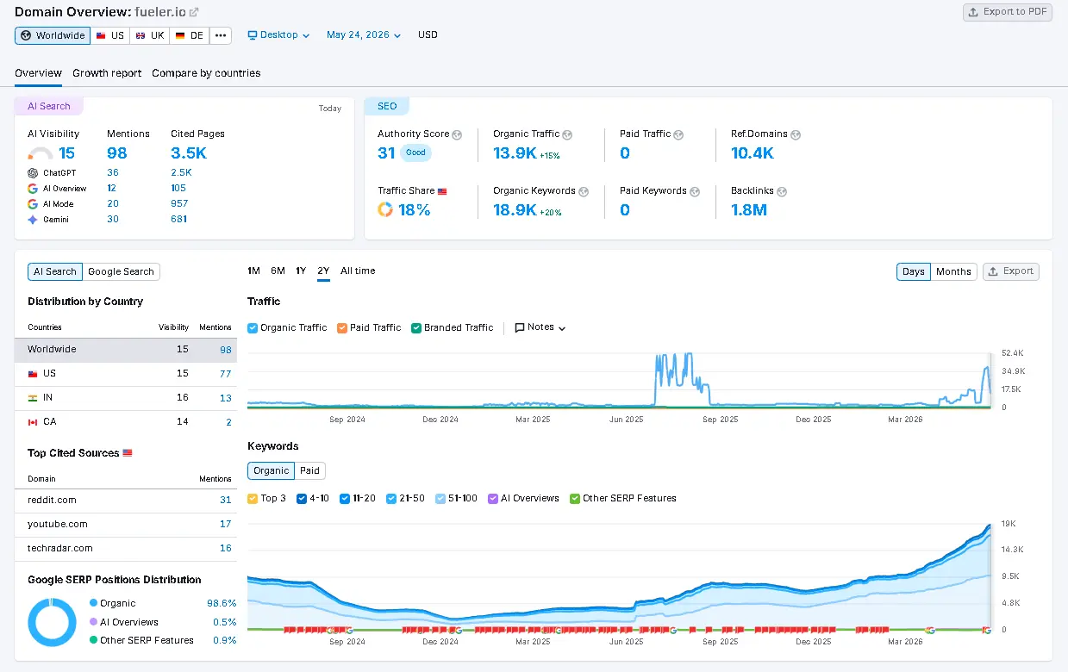Toggle Organic Traffic checkbox
Image resolution: width=1068 pixels, height=672 pixels.
coord(253,327)
